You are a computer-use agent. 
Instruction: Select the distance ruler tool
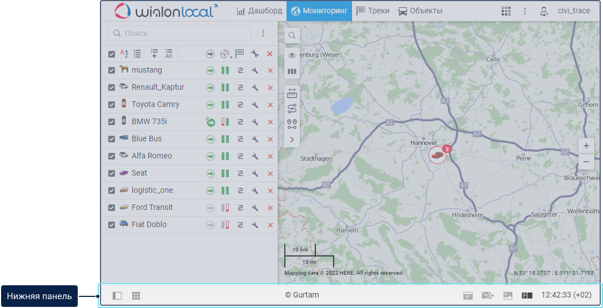click(x=292, y=94)
